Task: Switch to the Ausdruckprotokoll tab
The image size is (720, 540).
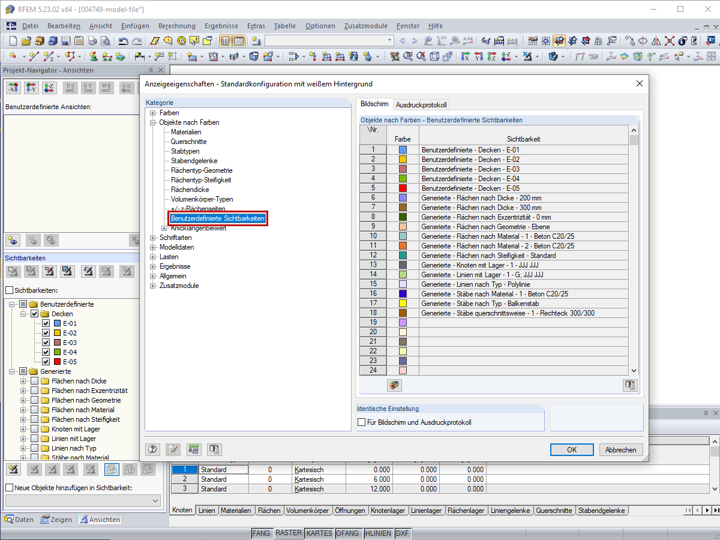Action: coord(421,105)
